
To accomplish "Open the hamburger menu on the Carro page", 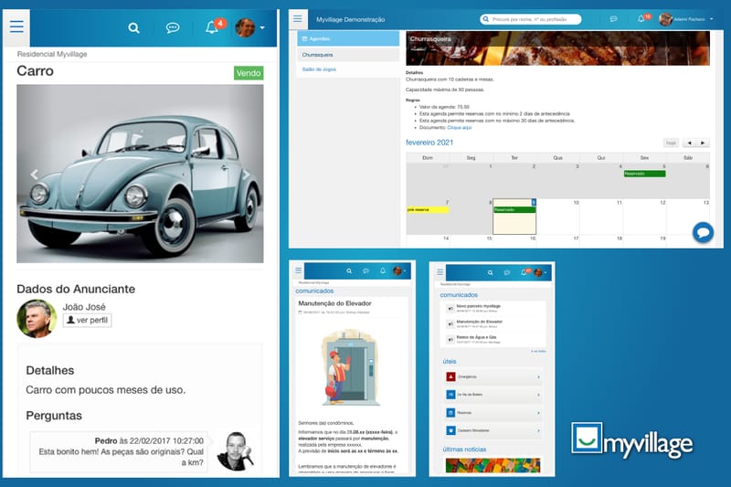I will point(16,27).
